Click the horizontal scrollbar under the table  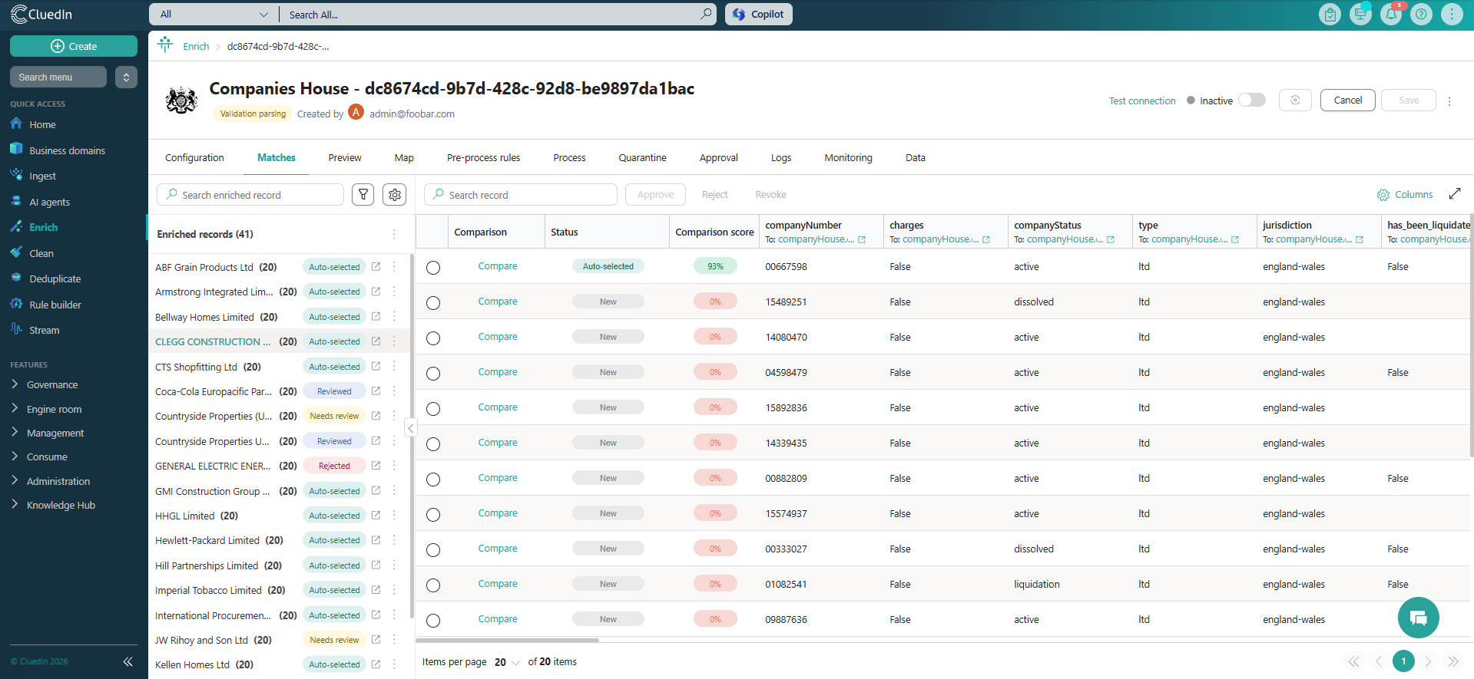[507, 640]
